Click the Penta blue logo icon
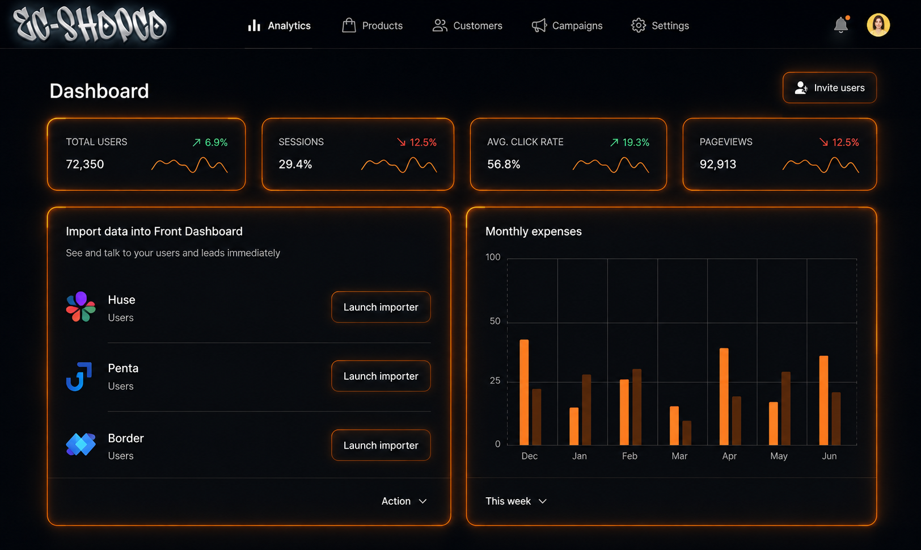This screenshot has width=921, height=550. 79,376
